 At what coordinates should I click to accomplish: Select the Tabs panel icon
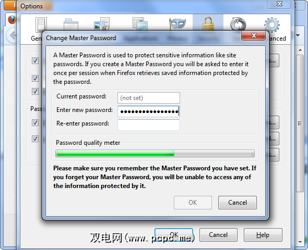pos(71,24)
